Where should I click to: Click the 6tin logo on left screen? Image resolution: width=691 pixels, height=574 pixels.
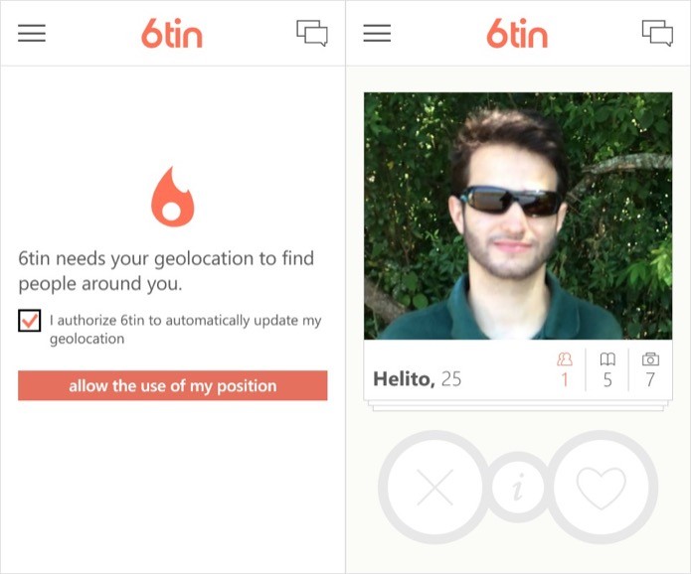(172, 33)
